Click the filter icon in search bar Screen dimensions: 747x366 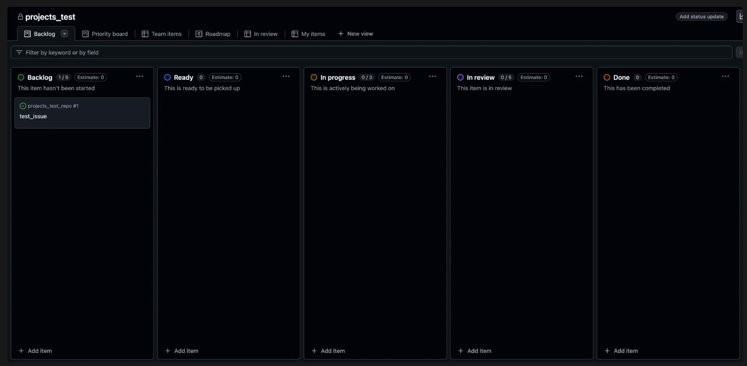click(x=20, y=53)
